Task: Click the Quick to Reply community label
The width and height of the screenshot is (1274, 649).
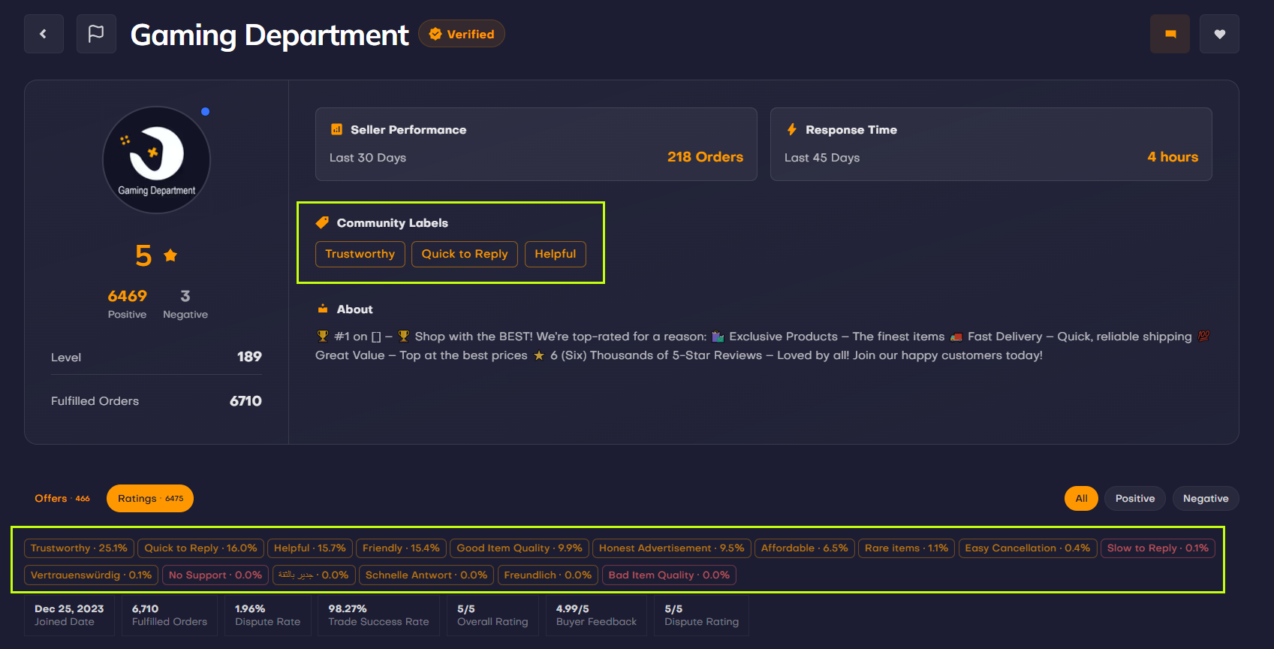Action: click(x=464, y=254)
